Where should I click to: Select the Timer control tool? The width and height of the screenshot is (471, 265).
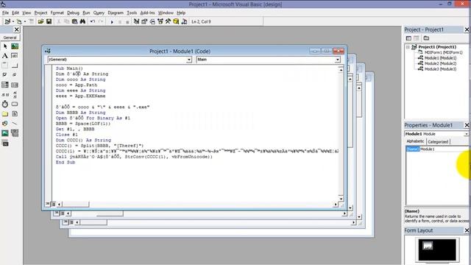click(x=5, y=104)
